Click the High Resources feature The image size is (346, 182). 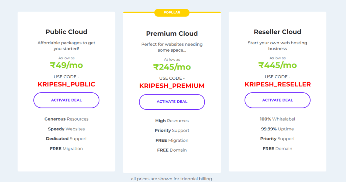[172, 121]
